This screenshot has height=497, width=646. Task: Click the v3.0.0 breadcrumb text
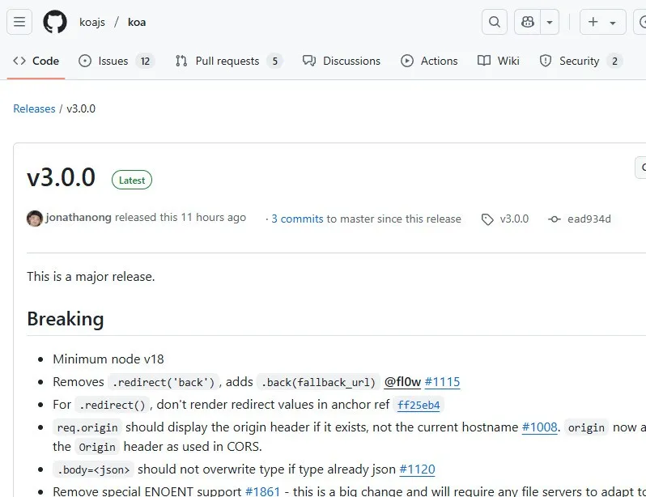[81, 108]
